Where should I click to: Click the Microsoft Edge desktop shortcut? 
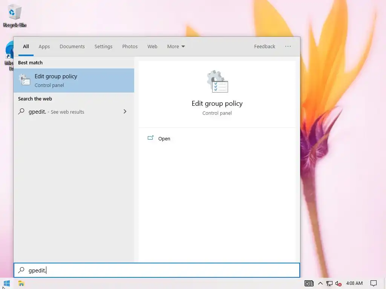coord(9,56)
